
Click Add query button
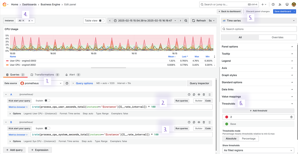point(14,150)
